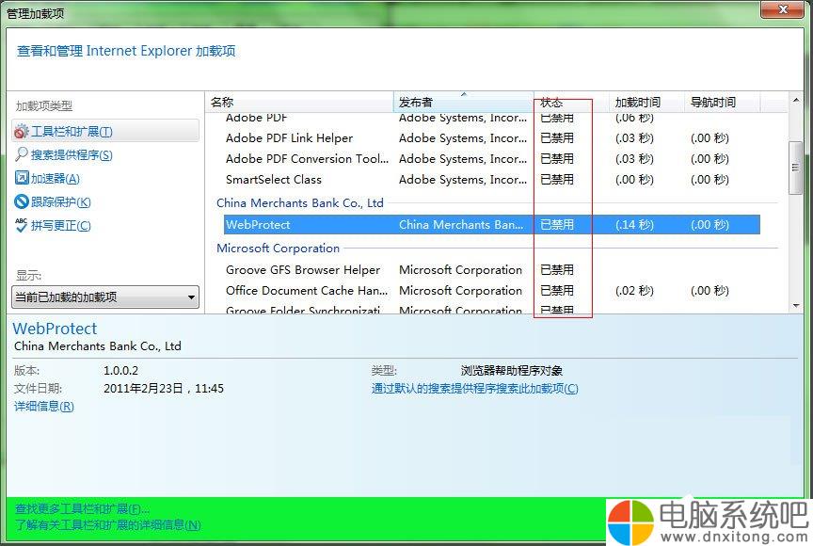Select the Toolbars and Extensions gear icon
Image resolution: width=813 pixels, height=546 pixels.
(x=22, y=132)
